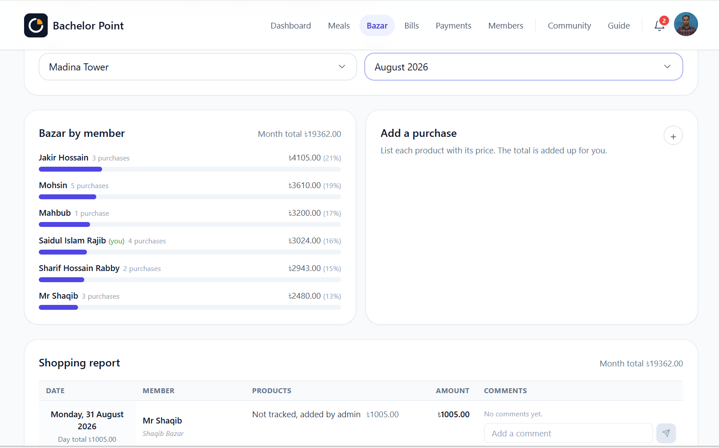Click the bold ৳1005.00 amount cell
This screenshot has height=448, width=719.
coord(453,415)
